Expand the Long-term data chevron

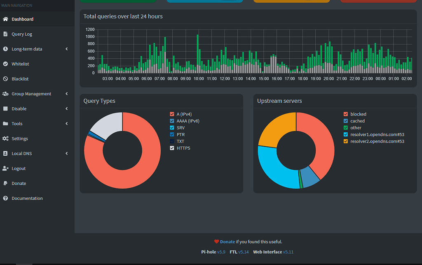[x=67, y=49]
